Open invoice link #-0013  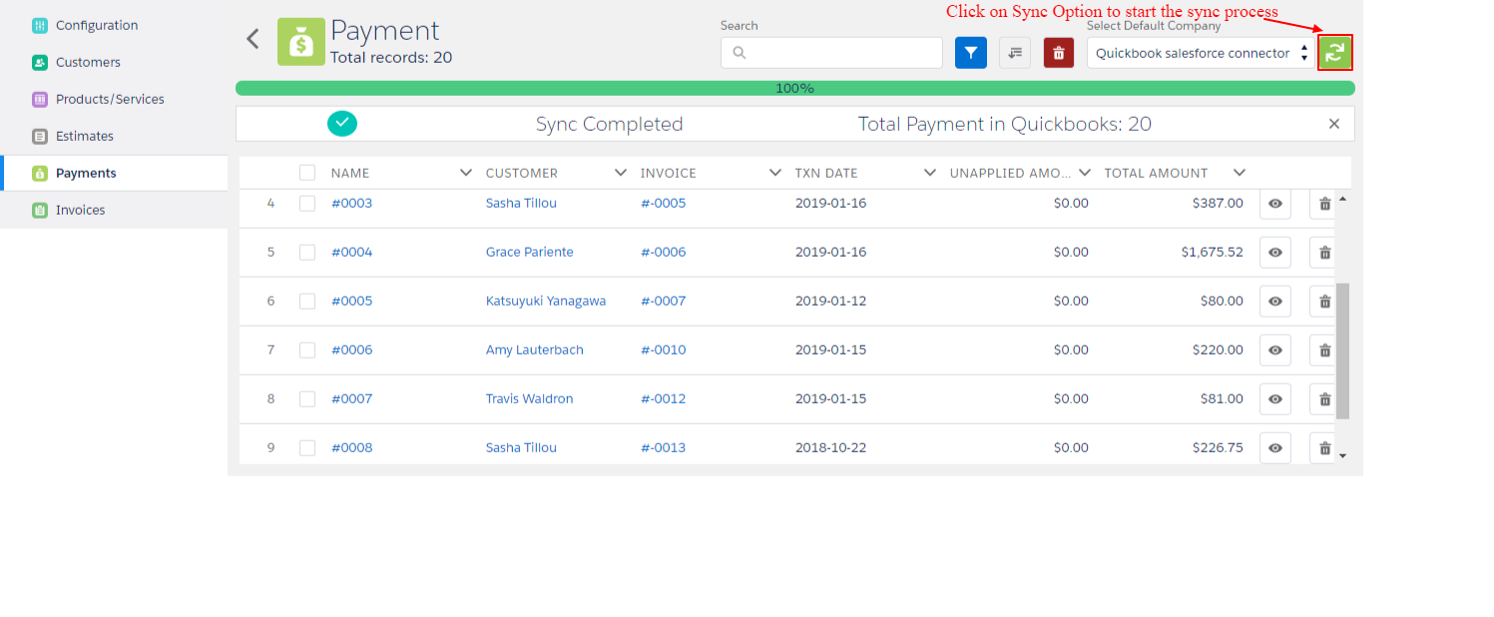[x=664, y=447]
